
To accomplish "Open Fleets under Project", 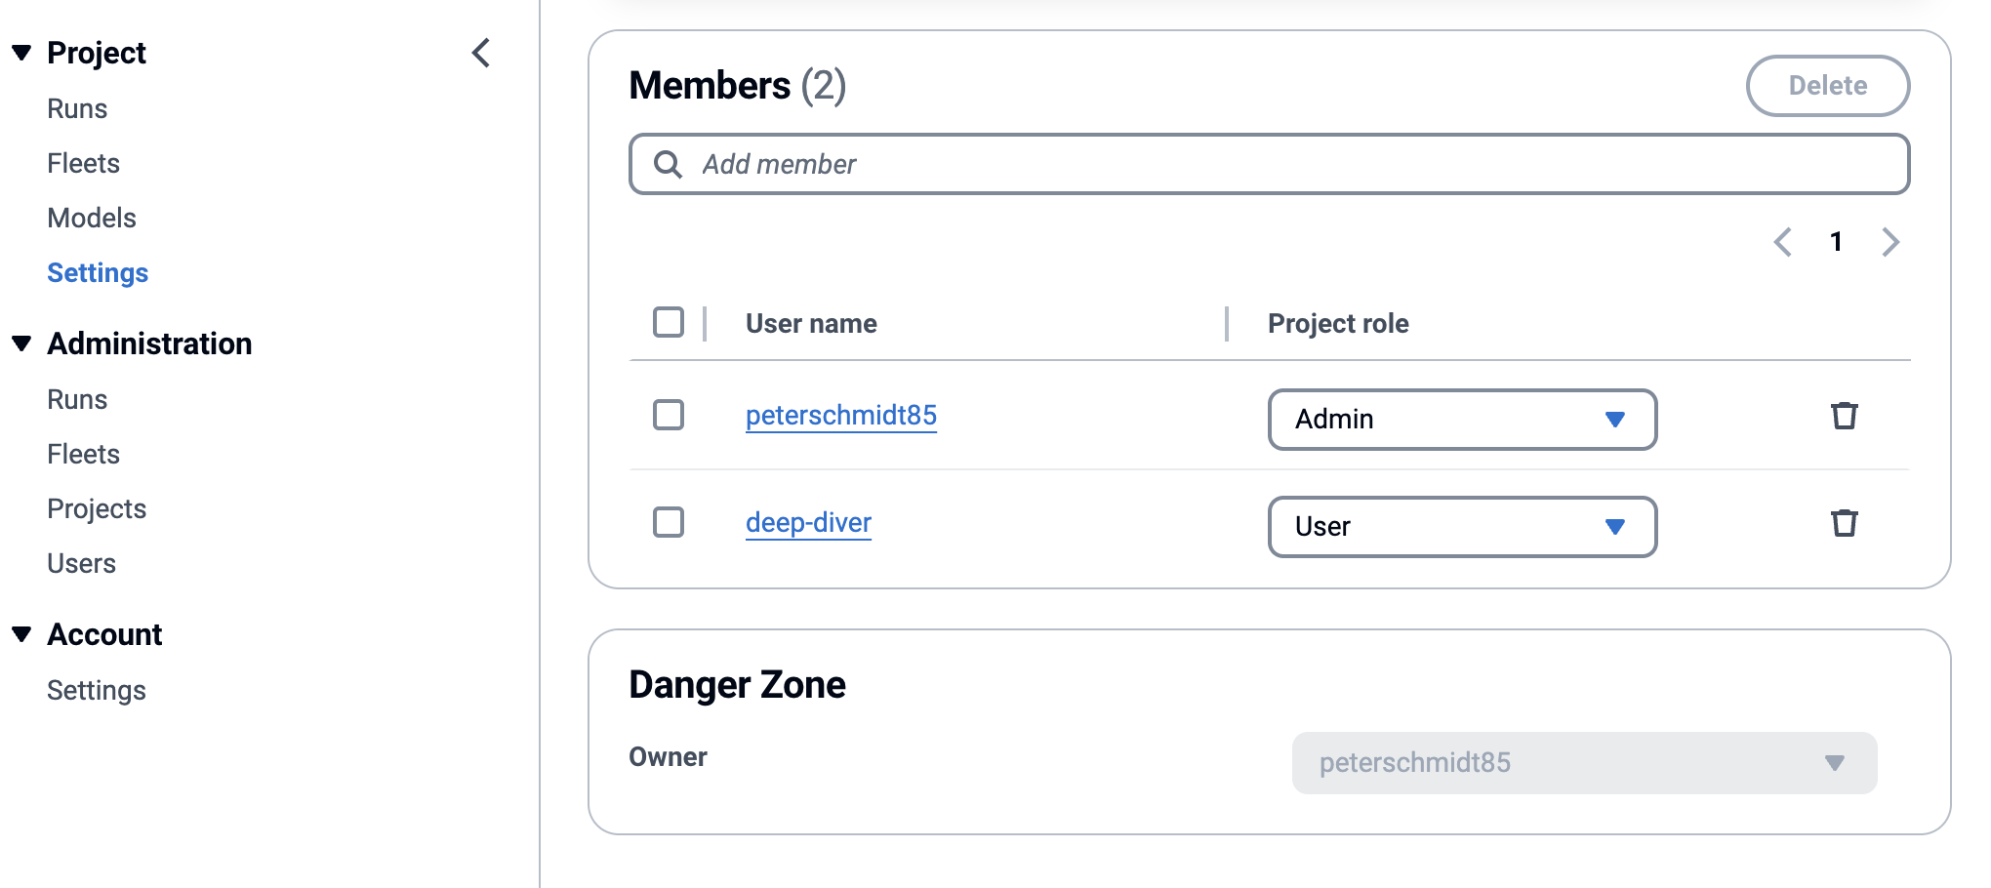I will [83, 163].
